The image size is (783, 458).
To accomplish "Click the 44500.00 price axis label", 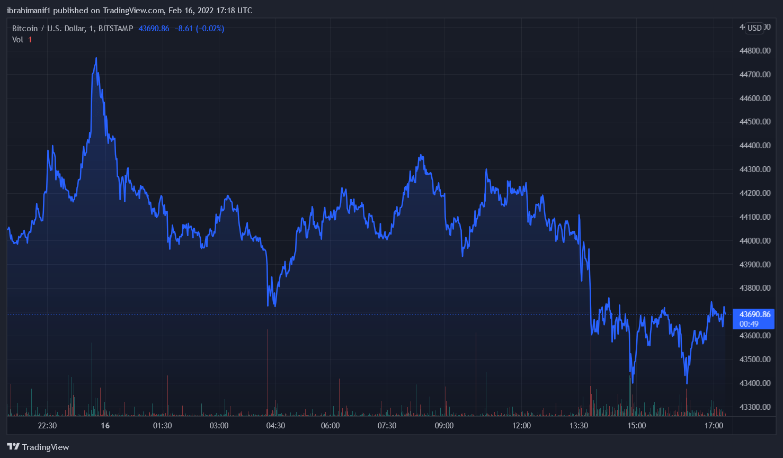I will (x=754, y=122).
